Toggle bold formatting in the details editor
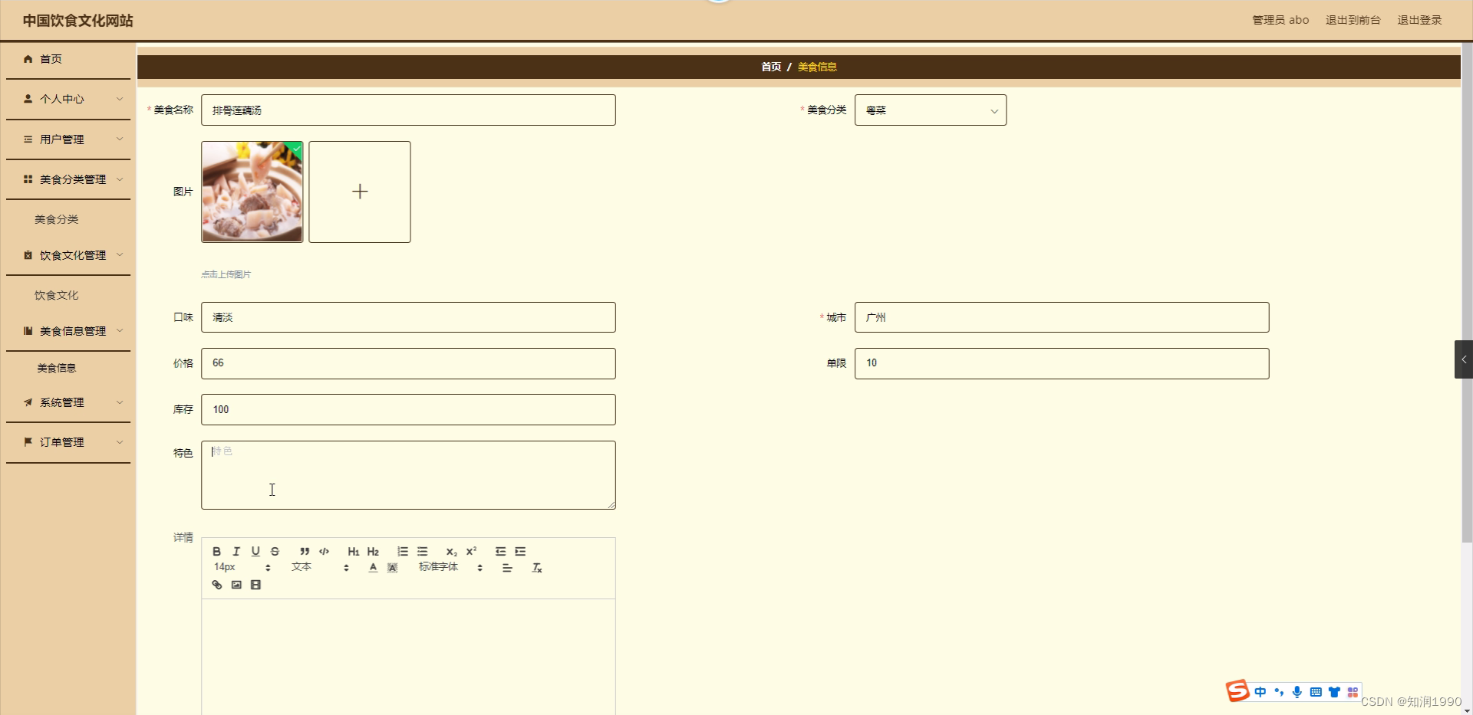This screenshot has height=715, width=1473. [x=217, y=551]
